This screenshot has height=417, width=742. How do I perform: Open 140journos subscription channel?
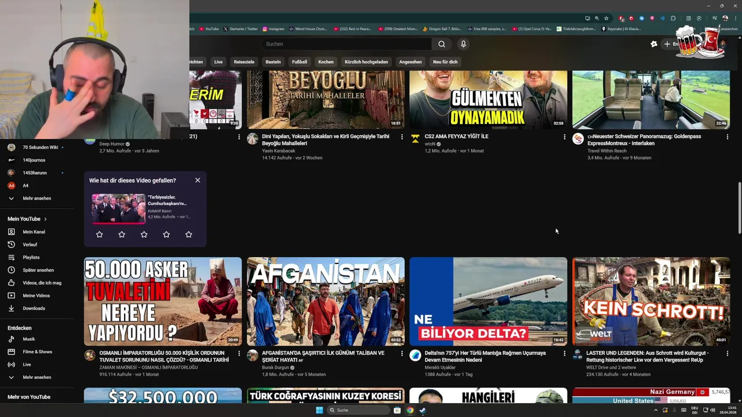pos(34,160)
